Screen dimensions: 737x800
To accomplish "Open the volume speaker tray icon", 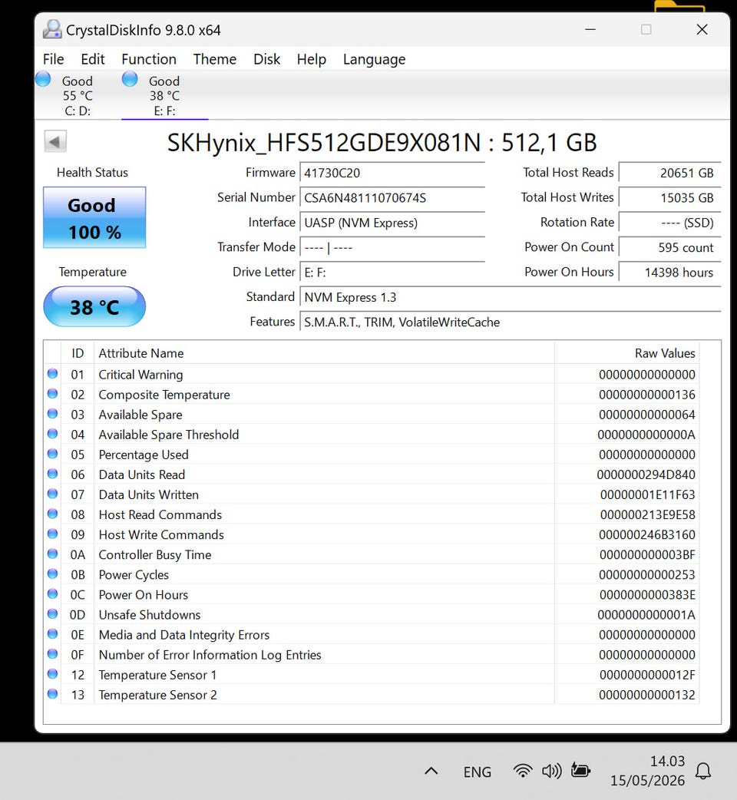I will coord(551,770).
